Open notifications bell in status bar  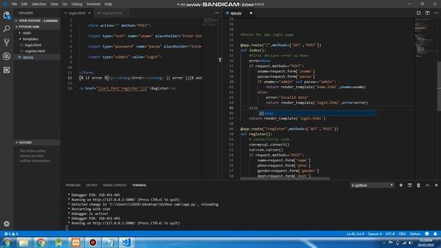coord(435,234)
